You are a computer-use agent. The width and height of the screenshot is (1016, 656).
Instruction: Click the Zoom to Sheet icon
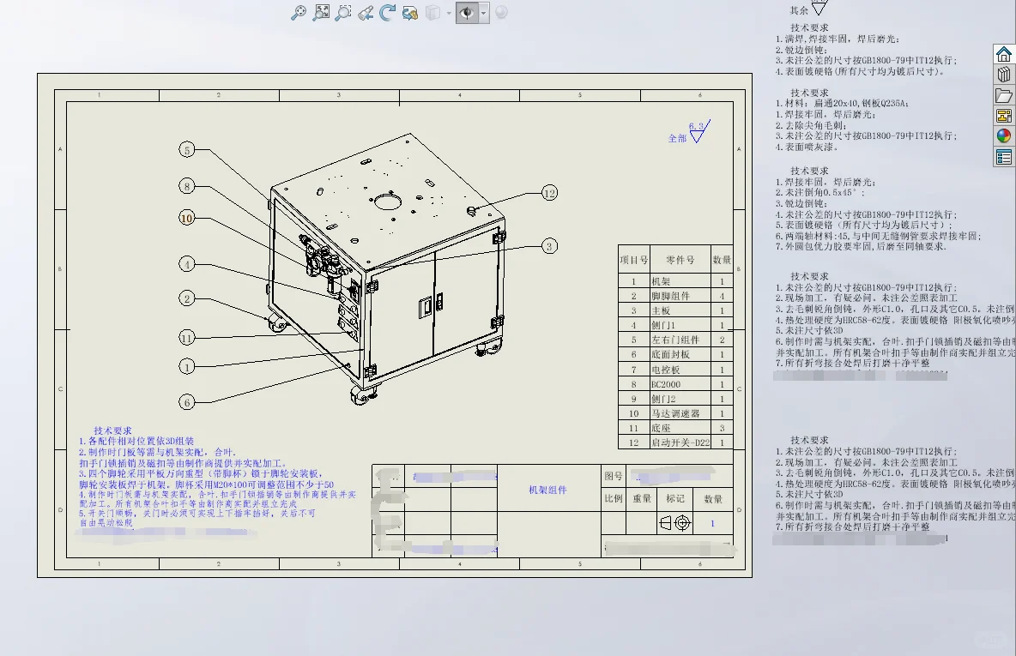[x=321, y=13]
